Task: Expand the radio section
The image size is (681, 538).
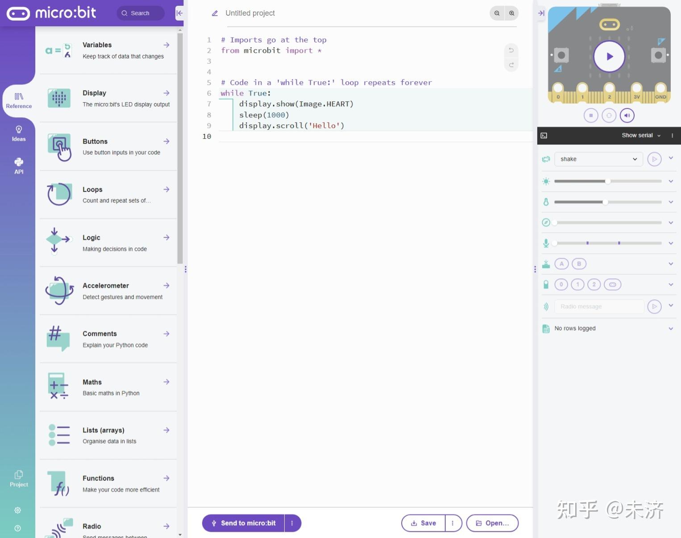Action: (x=671, y=306)
